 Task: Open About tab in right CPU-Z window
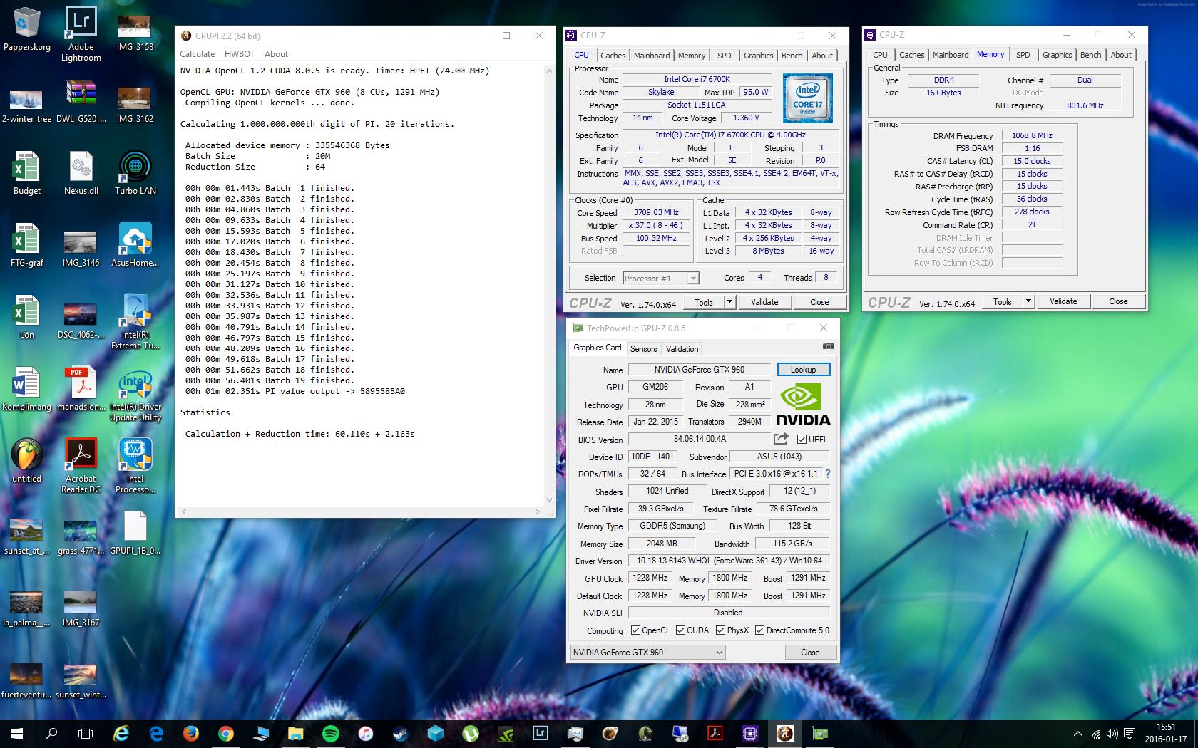pyautogui.click(x=1120, y=55)
